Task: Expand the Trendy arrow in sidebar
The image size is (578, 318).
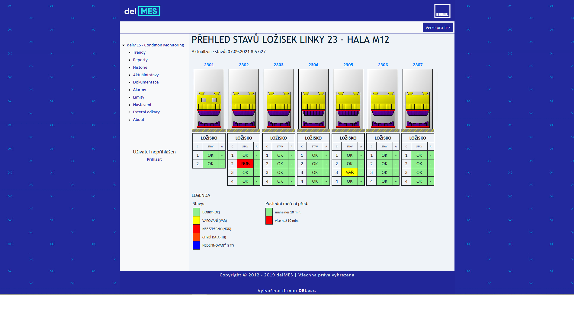Action: (x=129, y=53)
